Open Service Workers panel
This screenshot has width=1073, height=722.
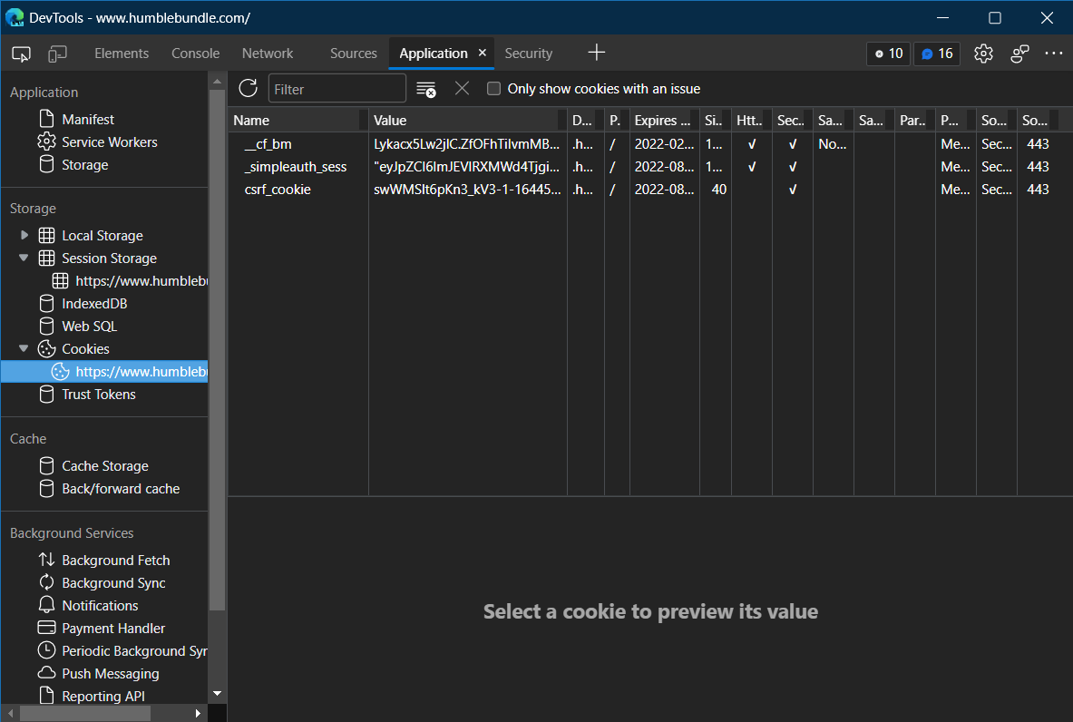(x=110, y=141)
